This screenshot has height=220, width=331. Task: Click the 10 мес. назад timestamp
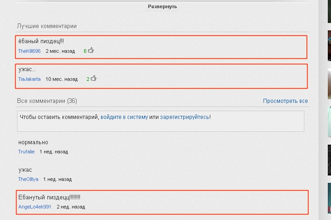(62, 79)
